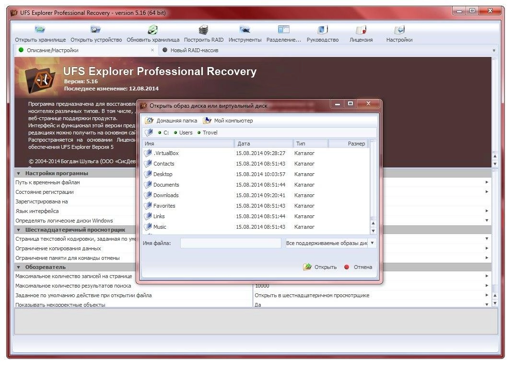Click settings list scrollbar down arrow

495,303
